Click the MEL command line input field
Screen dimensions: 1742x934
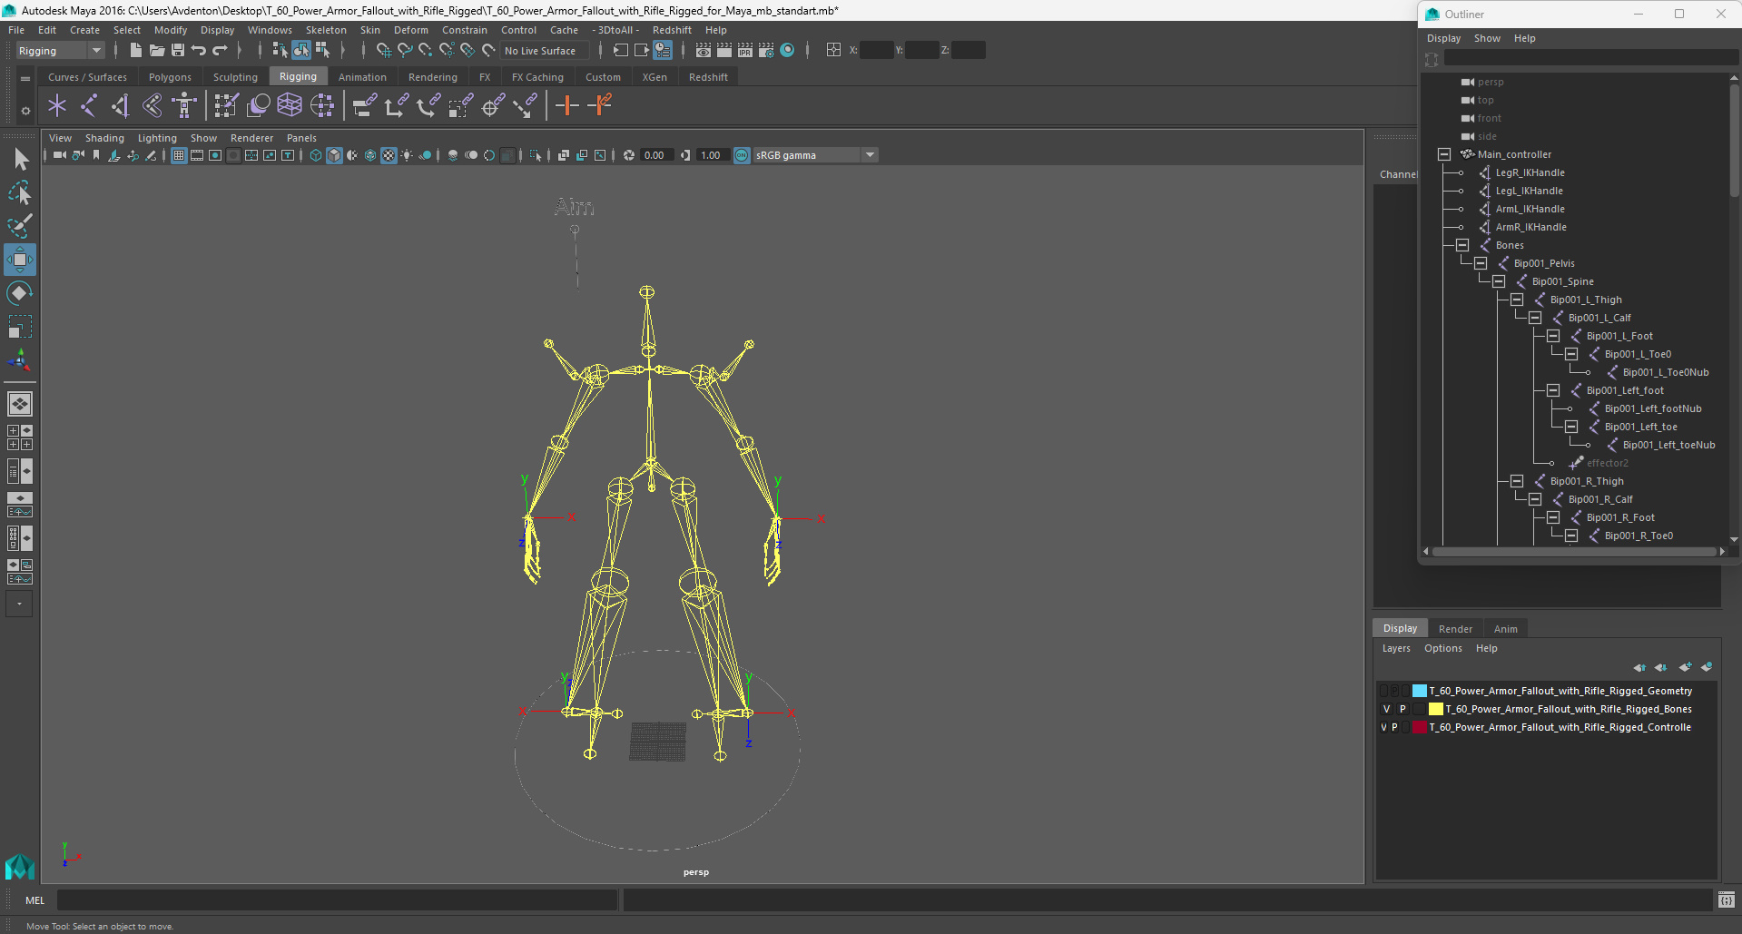pos(337,900)
